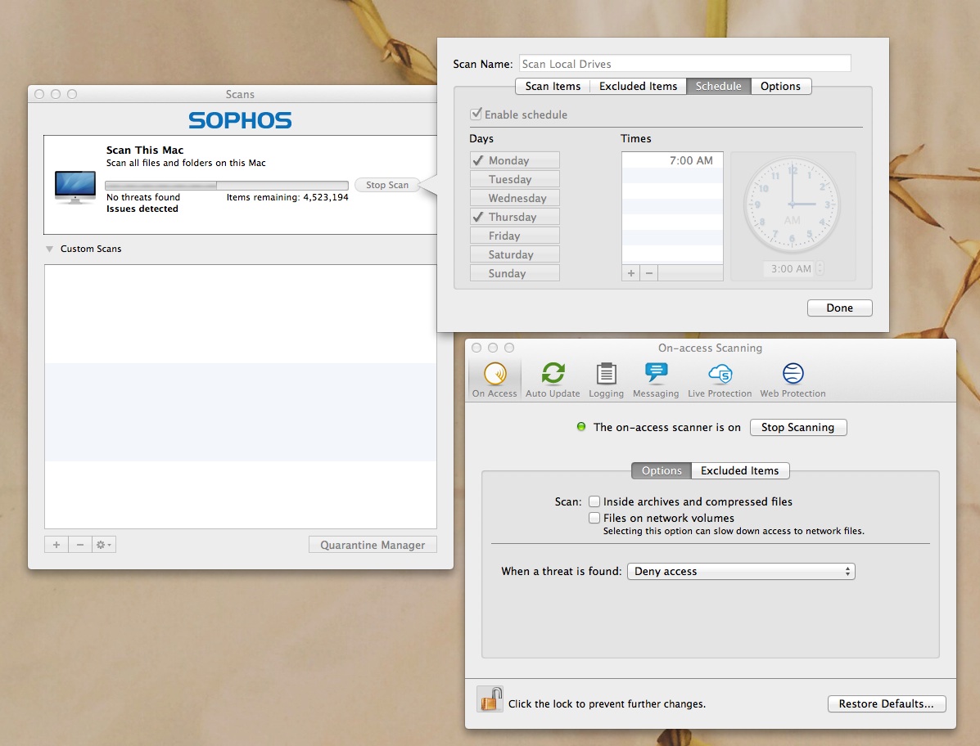
Task: Toggle the Enable schedule checkbox
Action: [x=476, y=114]
